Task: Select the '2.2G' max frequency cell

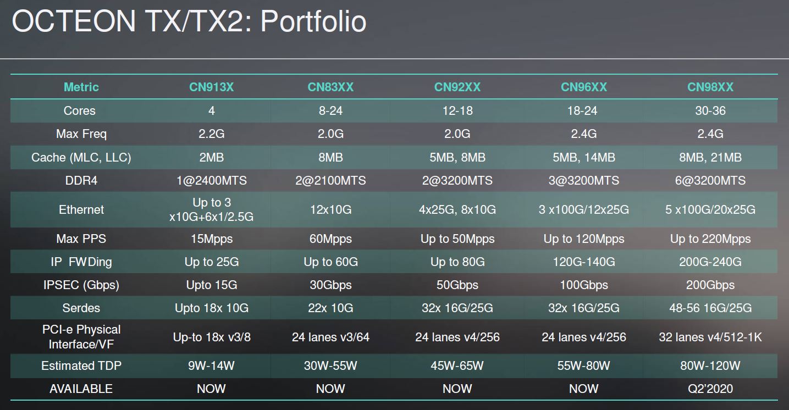Action: 212,134
